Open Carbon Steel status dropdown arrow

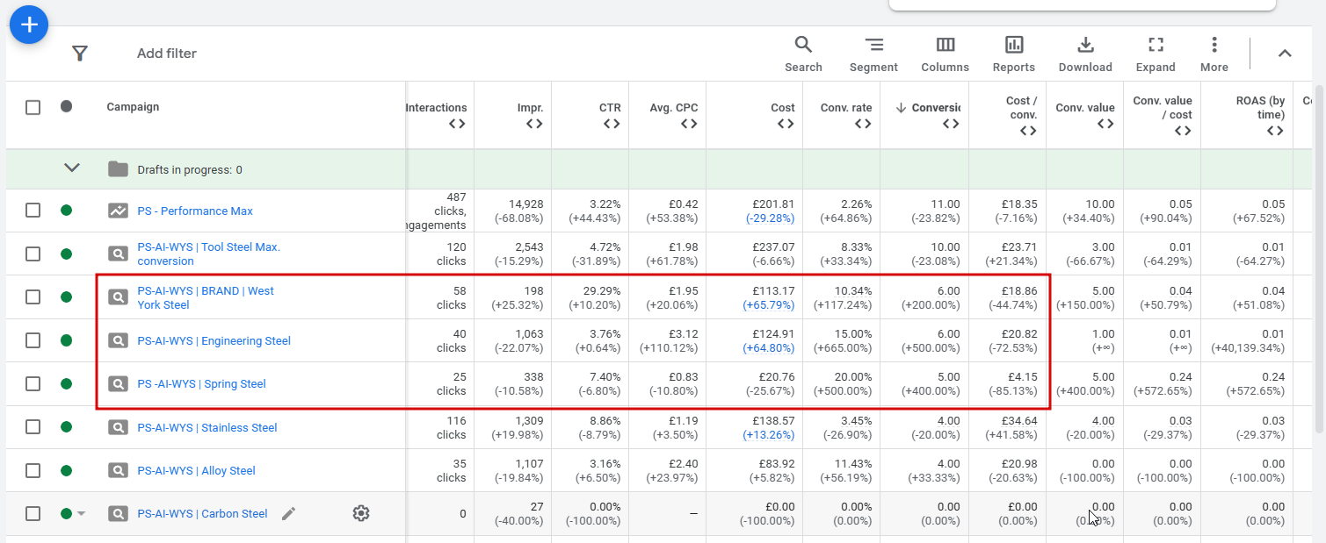[82, 514]
